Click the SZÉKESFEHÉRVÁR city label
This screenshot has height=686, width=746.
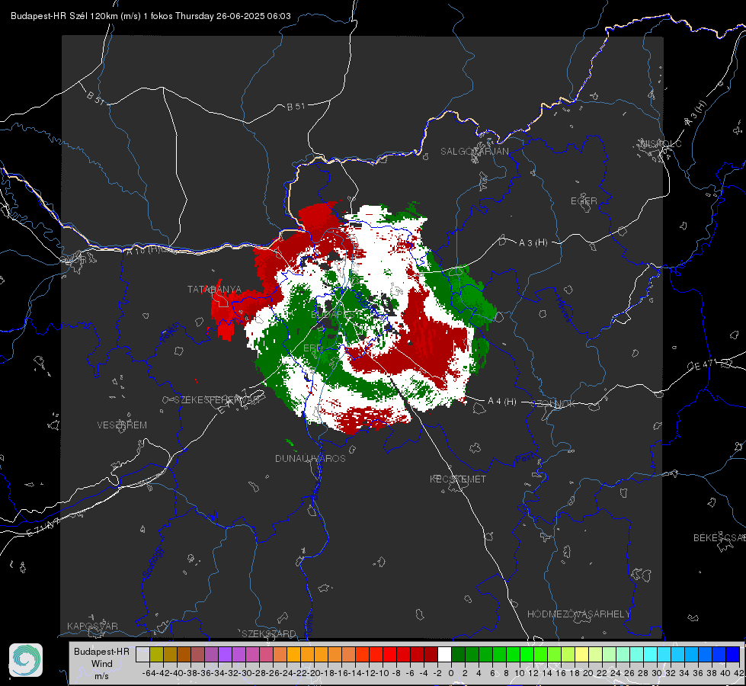pos(219,400)
